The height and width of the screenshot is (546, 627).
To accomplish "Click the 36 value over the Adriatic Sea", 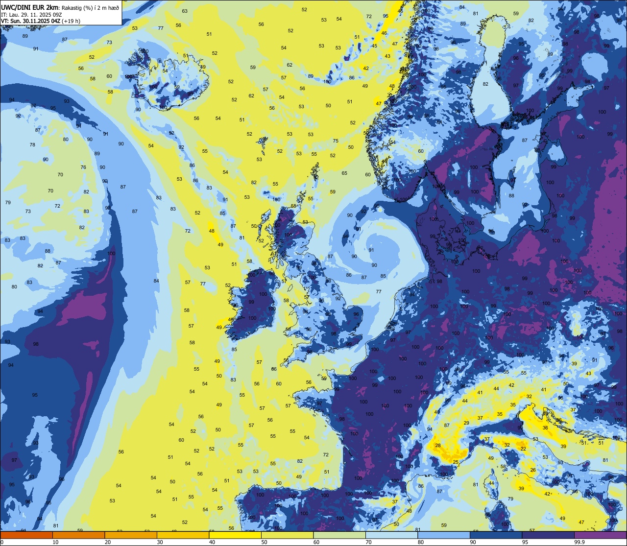I will [545, 428].
